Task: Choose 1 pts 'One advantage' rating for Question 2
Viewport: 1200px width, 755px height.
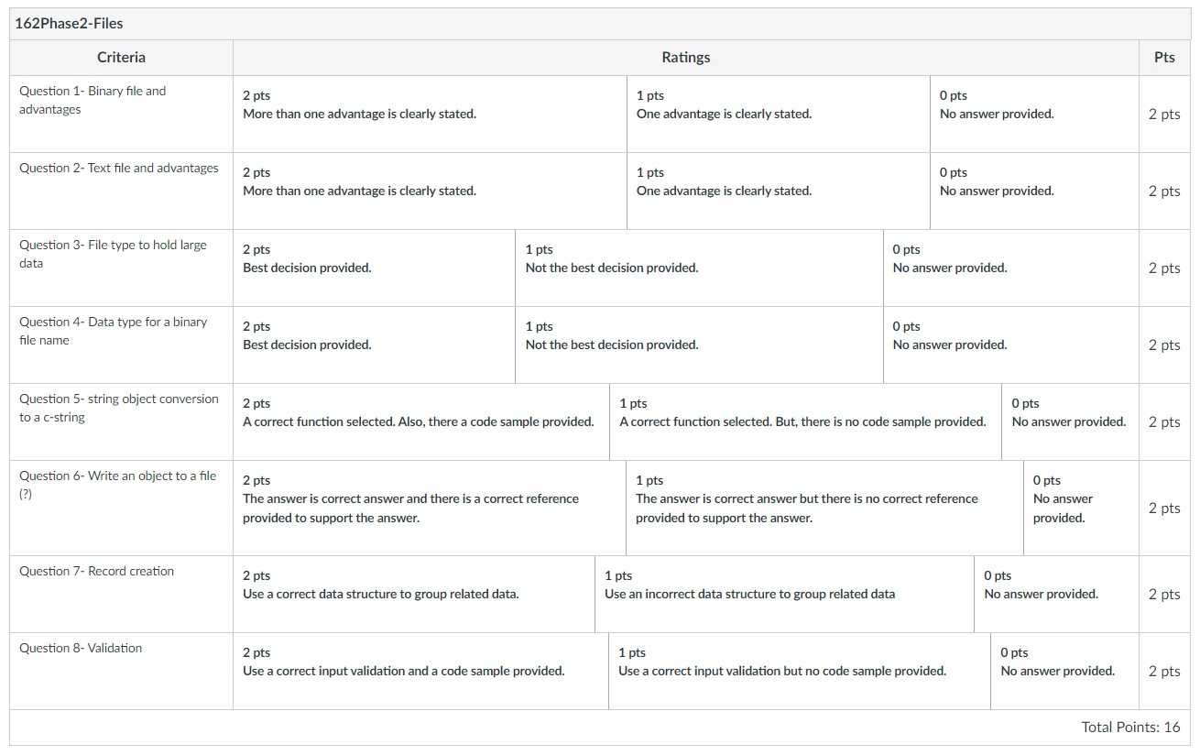Action: point(779,191)
